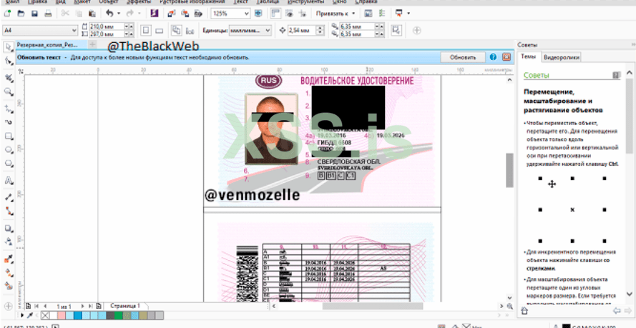Screen dimensions: 636x328
Task: Toggle treat-all-objects-as-filled button
Action: [396, 30]
